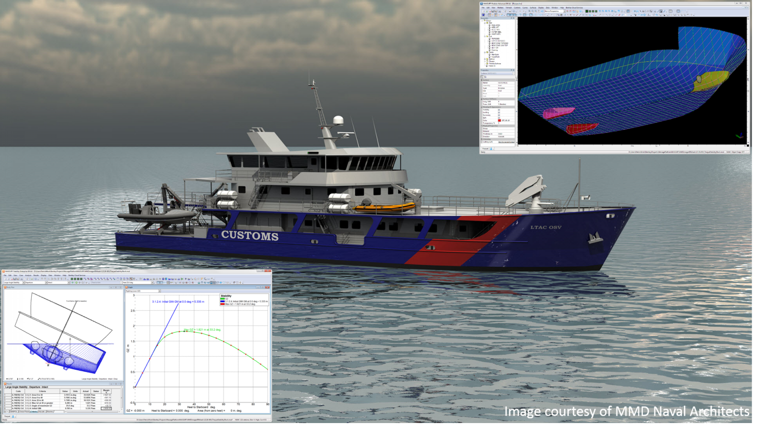This screenshot has width=759, height=429.
Task: Toggle the Locking checkbox in Properties panel
Action: tap(499, 112)
